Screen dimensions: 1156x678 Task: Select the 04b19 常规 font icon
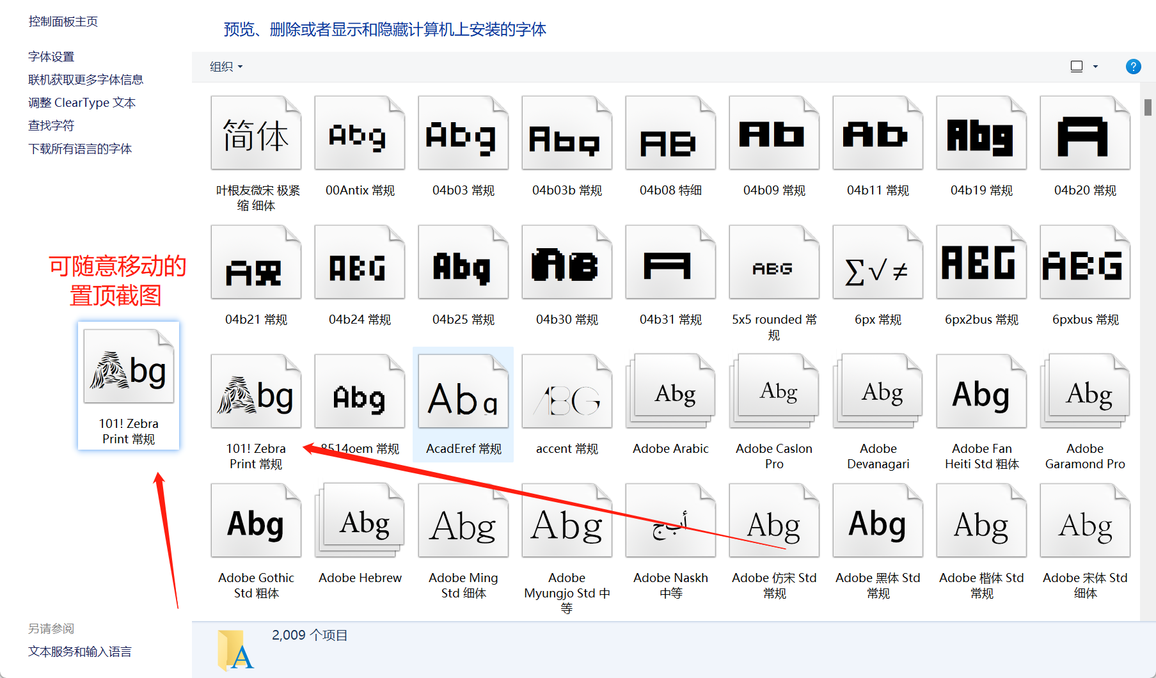click(x=981, y=133)
